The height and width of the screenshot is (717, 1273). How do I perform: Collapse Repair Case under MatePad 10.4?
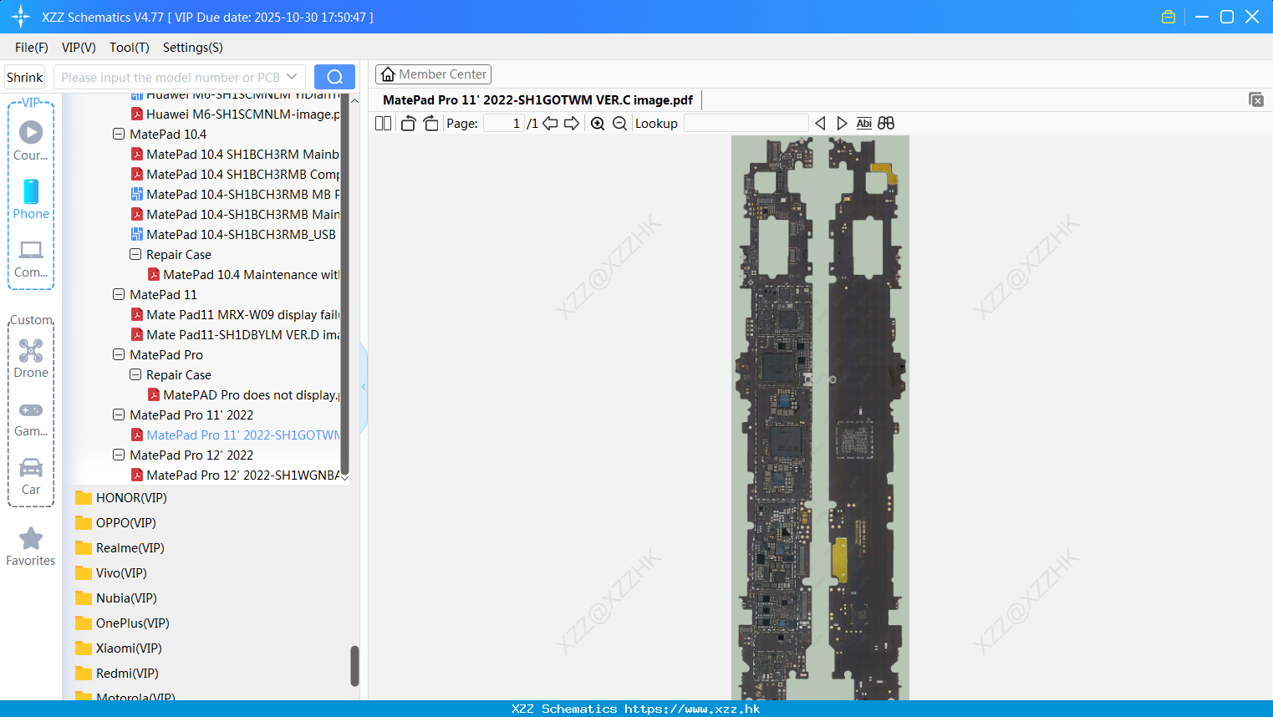pyautogui.click(x=135, y=254)
